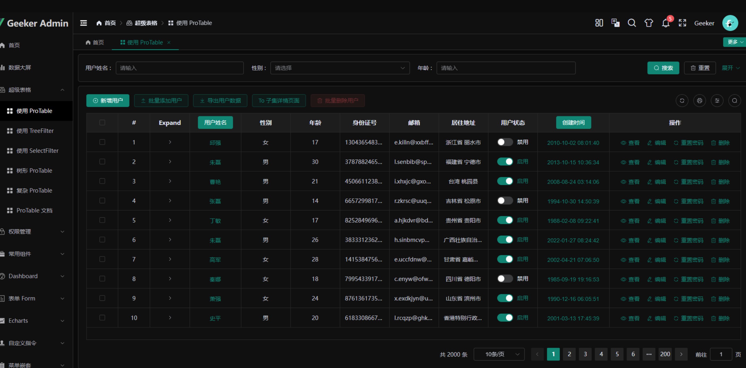Collapse the sidebar with the hamburger icon
Viewport: 746px width, 368px height.
pyautogui.click(x=83, y=23)
